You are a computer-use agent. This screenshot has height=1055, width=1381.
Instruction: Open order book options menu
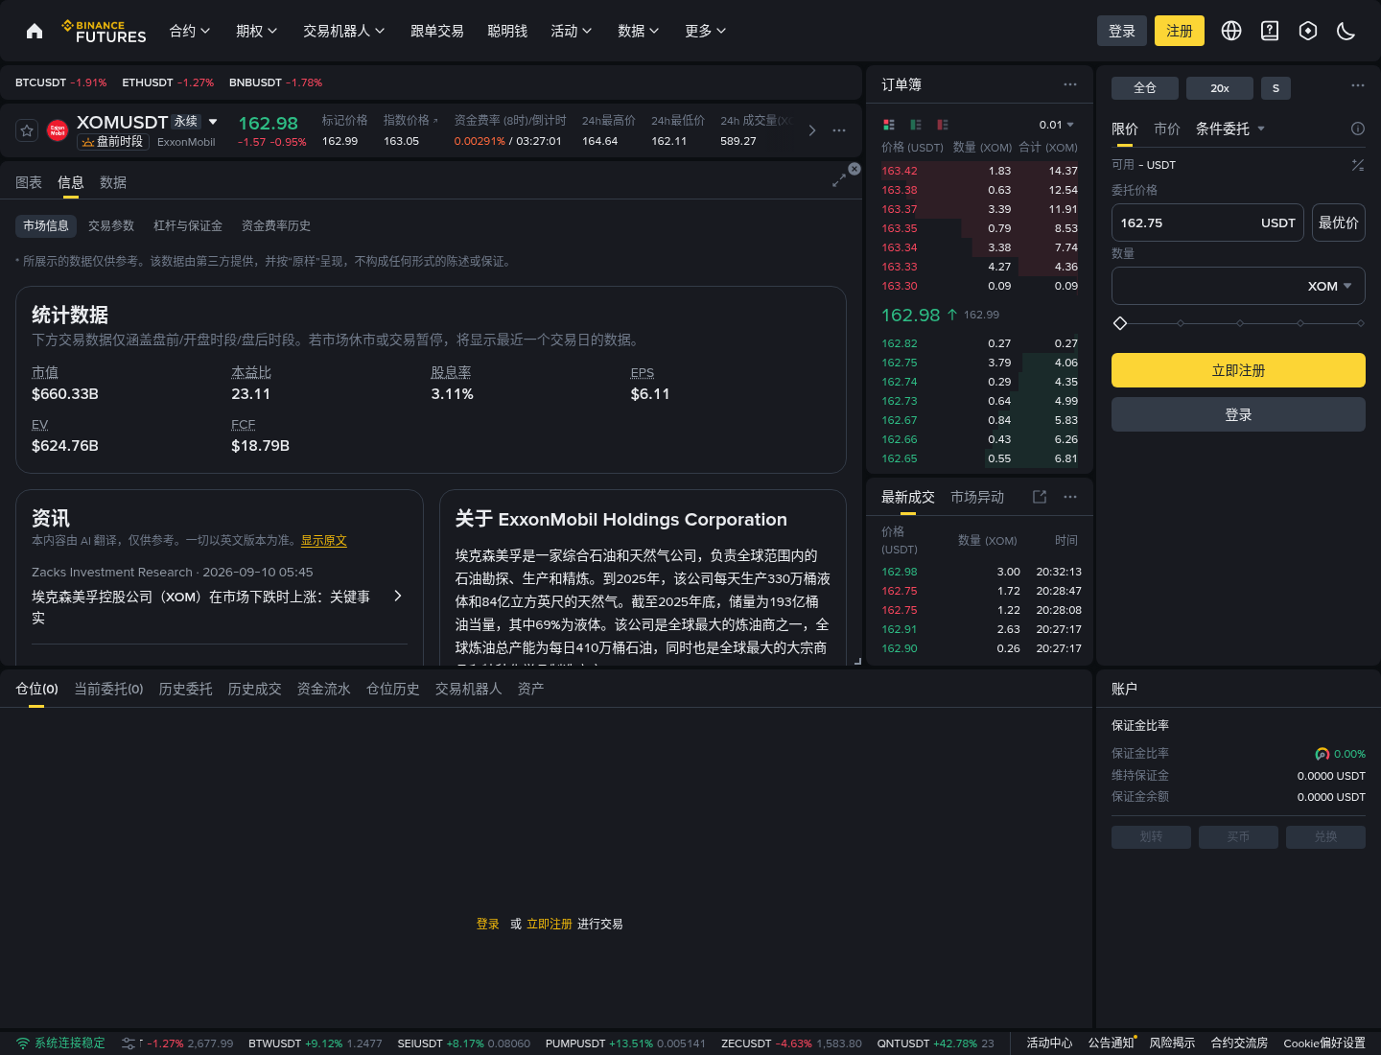(x=1070, y=84)
